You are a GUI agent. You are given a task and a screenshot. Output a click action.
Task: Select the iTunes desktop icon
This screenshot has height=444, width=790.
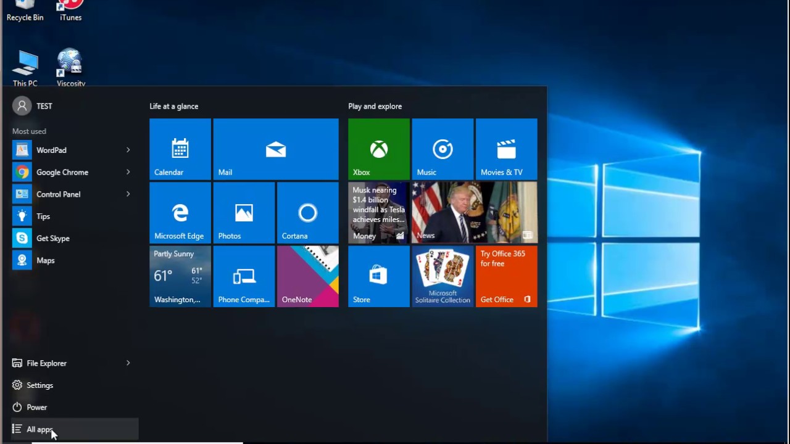coord(70,11)
